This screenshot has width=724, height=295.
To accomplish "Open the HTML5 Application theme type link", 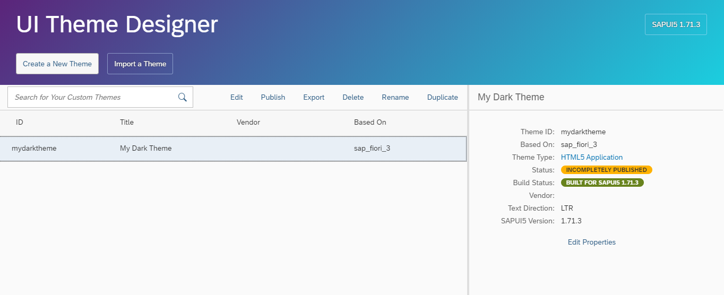I will [592, 157].
